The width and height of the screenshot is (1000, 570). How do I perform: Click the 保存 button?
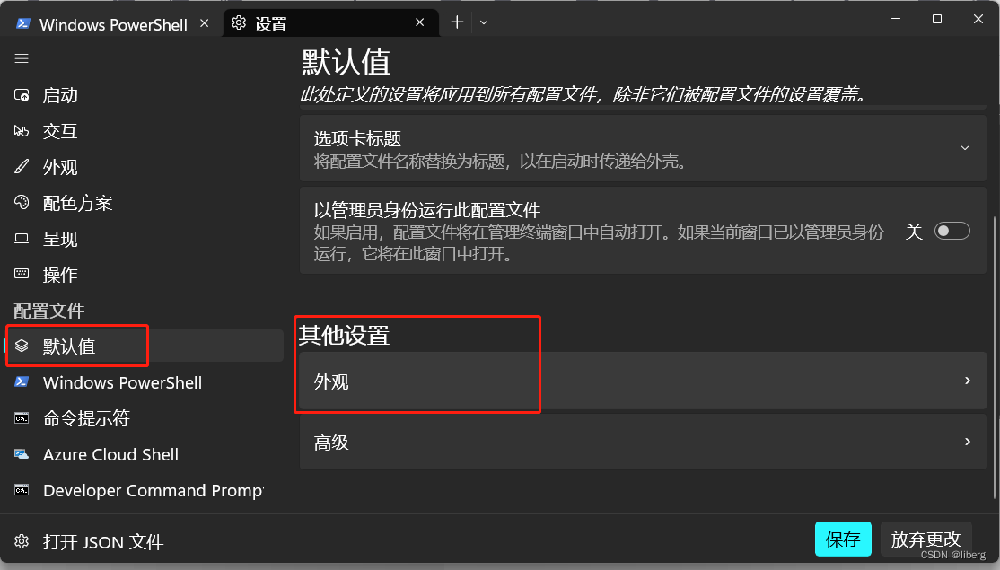click(x=843, y=539)
